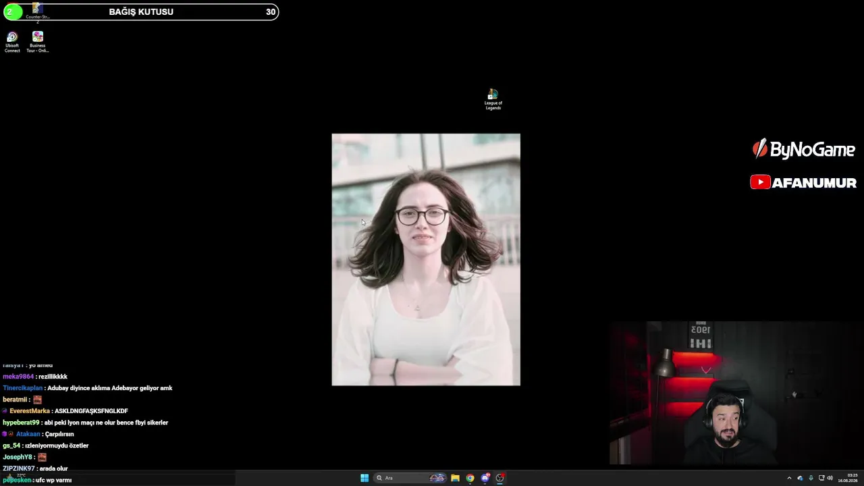The width and height of the screenshot is (864, 486).
Task: Click the badge beside EverestMarka's name
Action: click(x=5, y=411)
